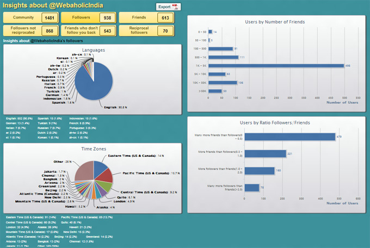Click the 1K - 5K friends bar
Image resolution: width=370 pixels, height=248 pixels.
[x=276, y=66]
